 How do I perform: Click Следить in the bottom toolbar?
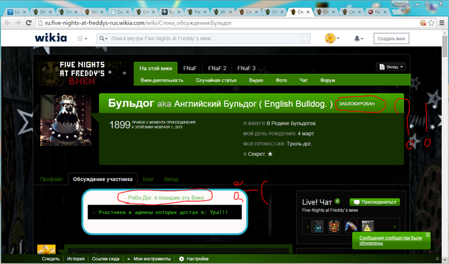click(x=51, y=259)
